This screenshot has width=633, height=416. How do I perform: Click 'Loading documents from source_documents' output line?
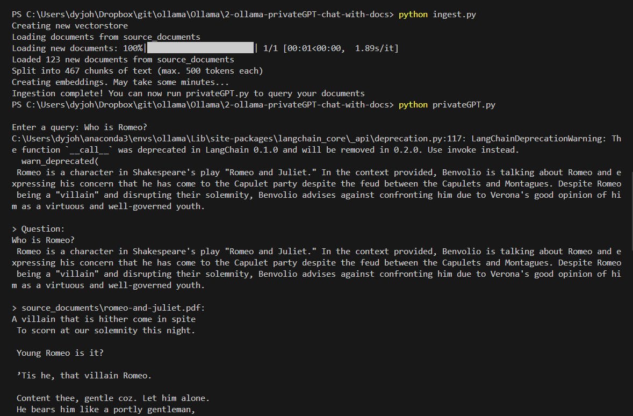tap(106, 37)
